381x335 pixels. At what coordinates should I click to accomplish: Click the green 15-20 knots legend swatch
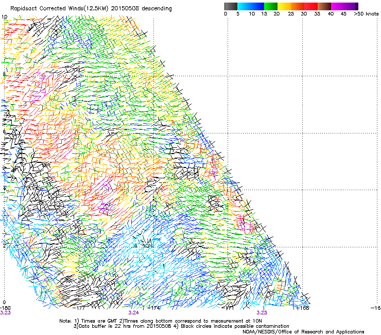click(x=271, y=6)
